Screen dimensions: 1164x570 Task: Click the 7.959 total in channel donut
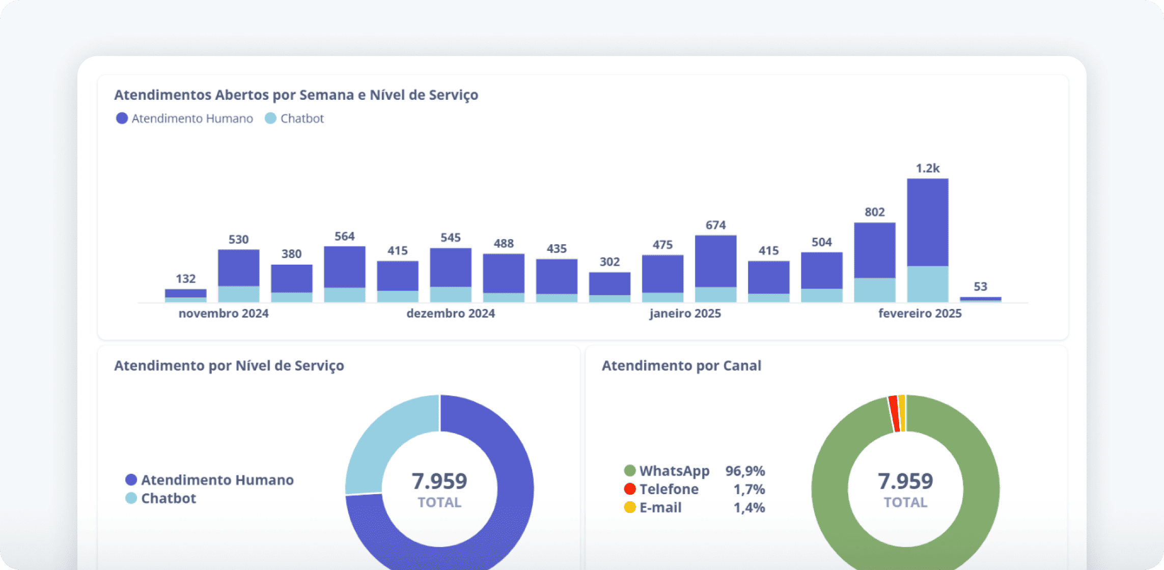click(905, 481)
